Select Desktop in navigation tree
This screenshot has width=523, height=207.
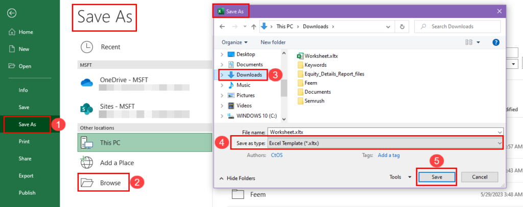tap(246, 54)
